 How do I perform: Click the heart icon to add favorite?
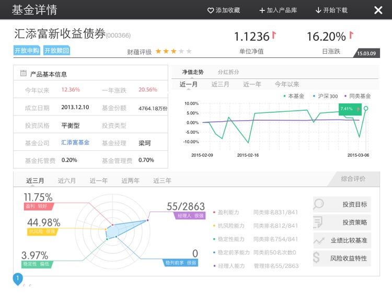click(211, 10)
